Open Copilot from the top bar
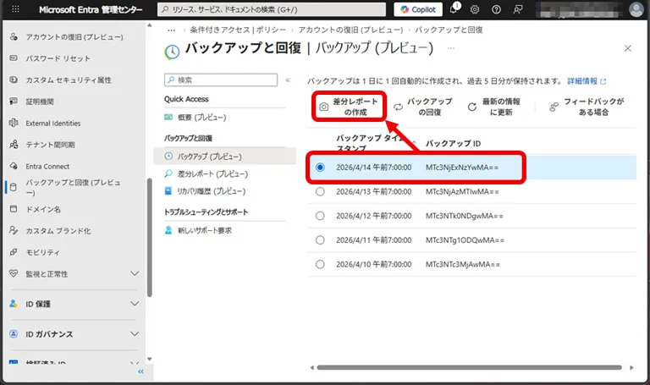 [418, 9]
